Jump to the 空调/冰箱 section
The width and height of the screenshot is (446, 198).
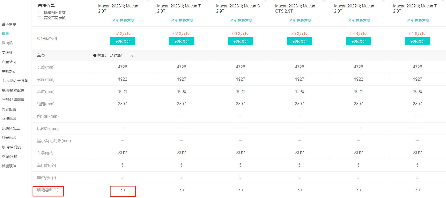coord(9,157)
